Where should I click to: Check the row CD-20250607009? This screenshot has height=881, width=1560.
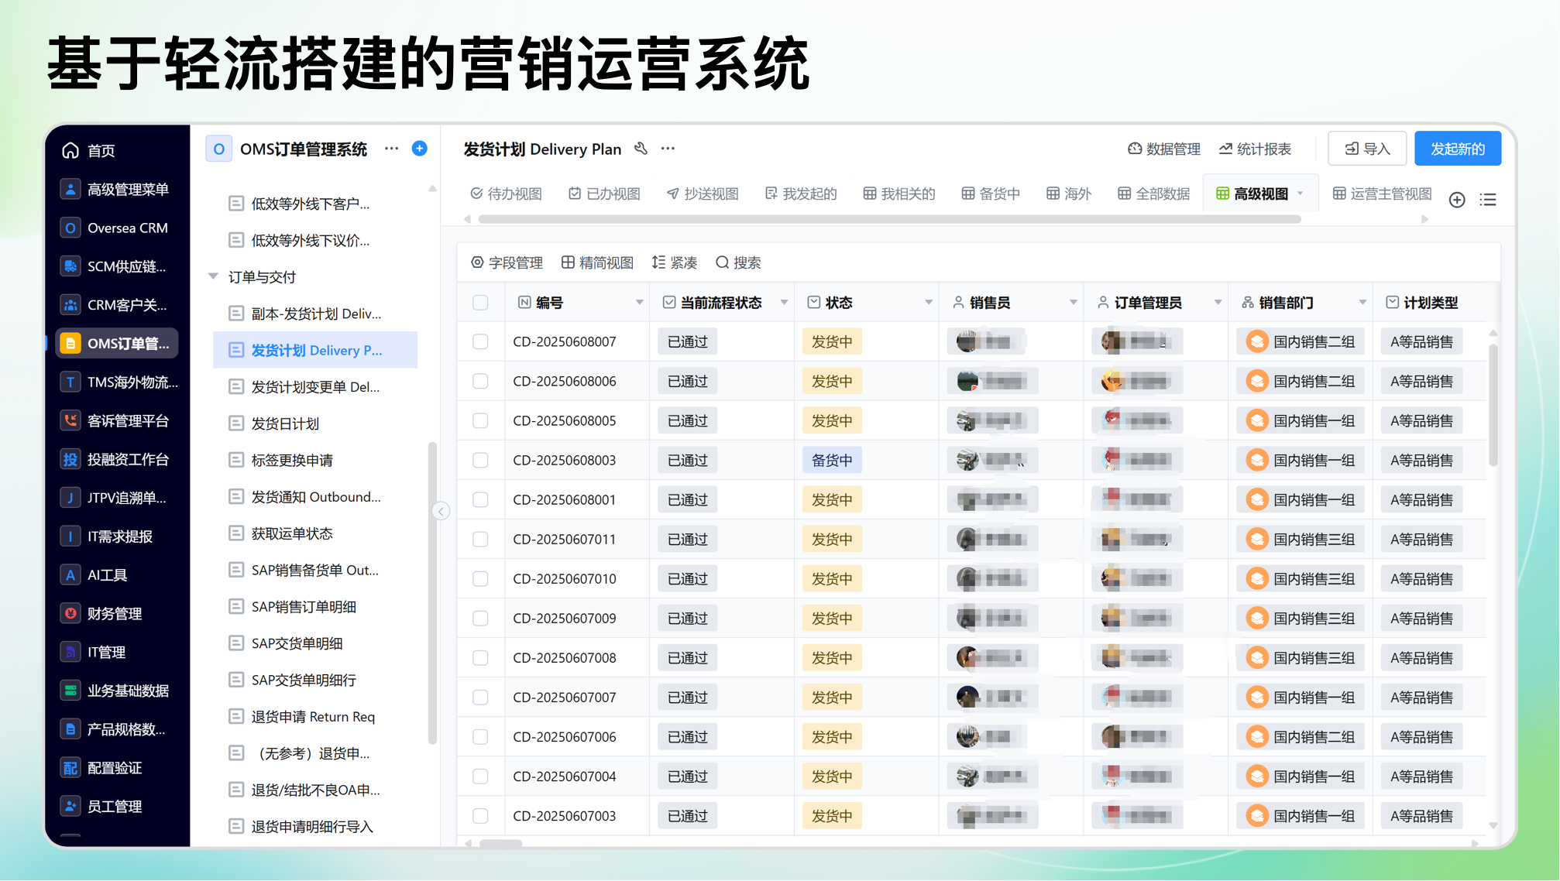click(x=480, y=618)
